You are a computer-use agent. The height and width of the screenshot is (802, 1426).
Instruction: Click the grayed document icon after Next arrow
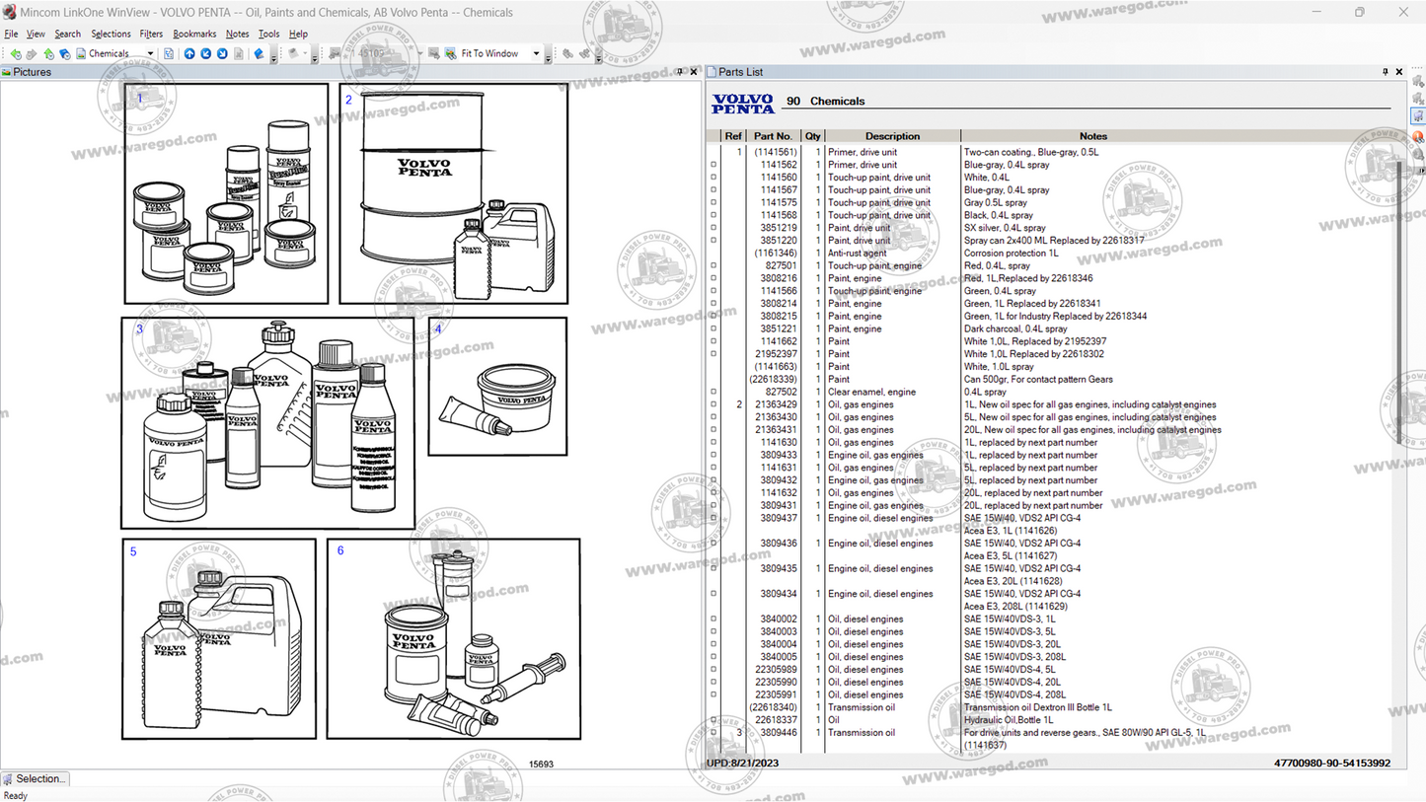[239, 53]
